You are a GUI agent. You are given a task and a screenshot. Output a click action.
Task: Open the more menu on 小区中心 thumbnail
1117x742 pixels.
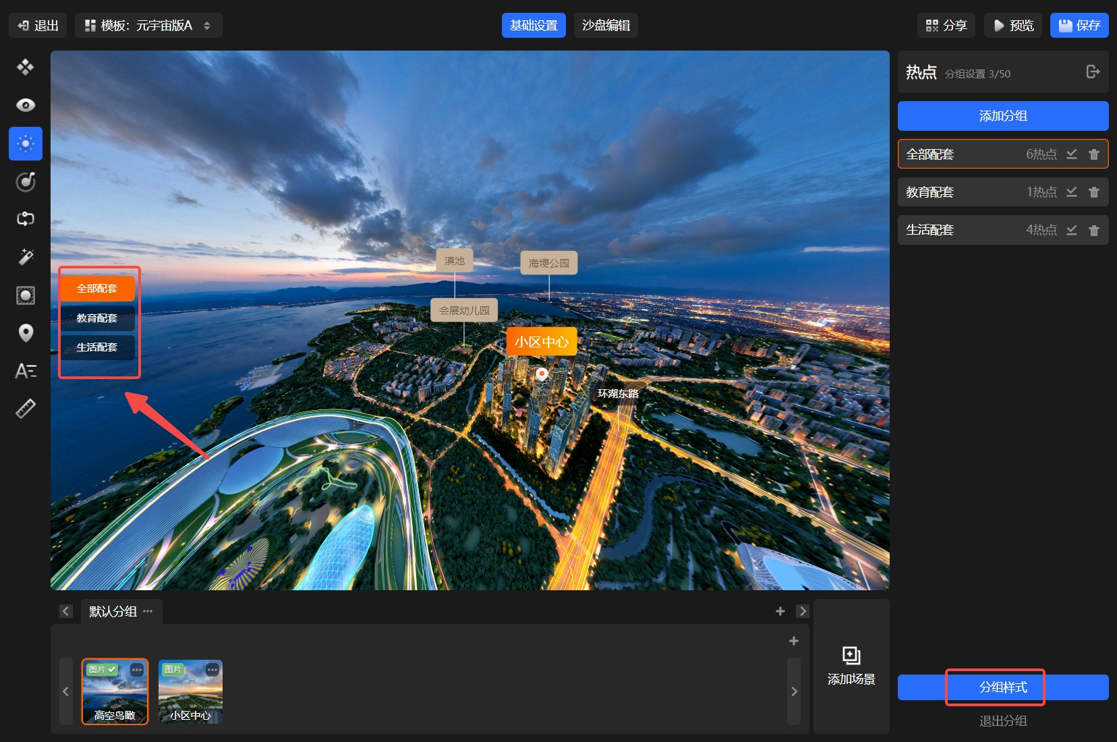pyautogui.click(x=212, y=670)
